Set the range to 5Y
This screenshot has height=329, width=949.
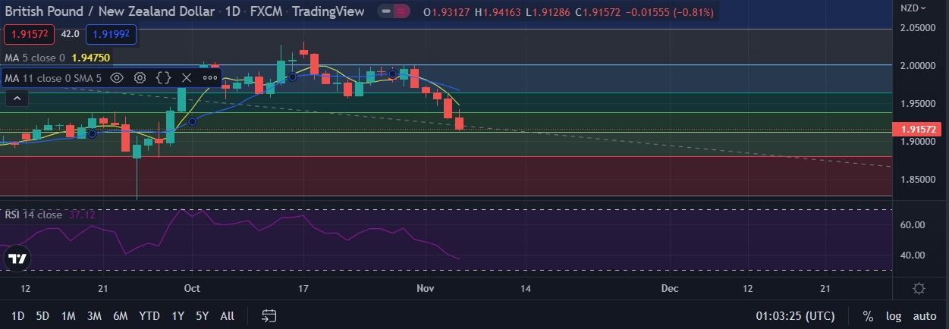point(202,316)
